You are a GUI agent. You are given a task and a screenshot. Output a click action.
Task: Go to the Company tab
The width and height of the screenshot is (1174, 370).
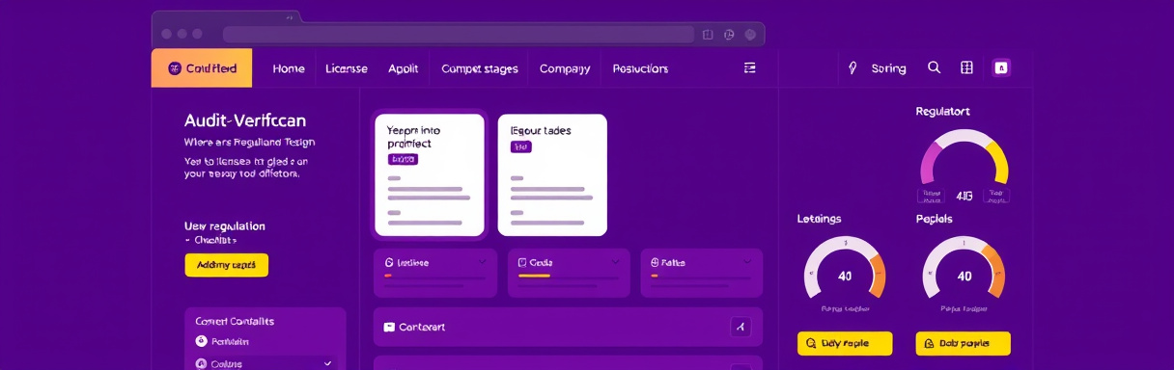point(565,68)
